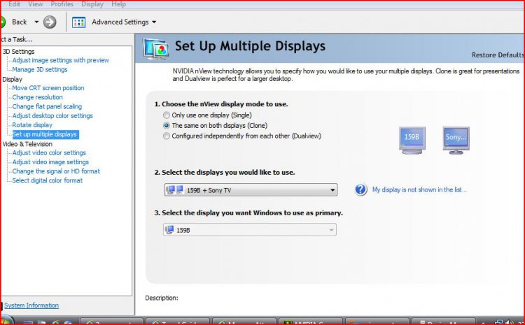The height and width of the screenshot is (325, 525).
Task: Click the Back button
Action: coord(19,22)
